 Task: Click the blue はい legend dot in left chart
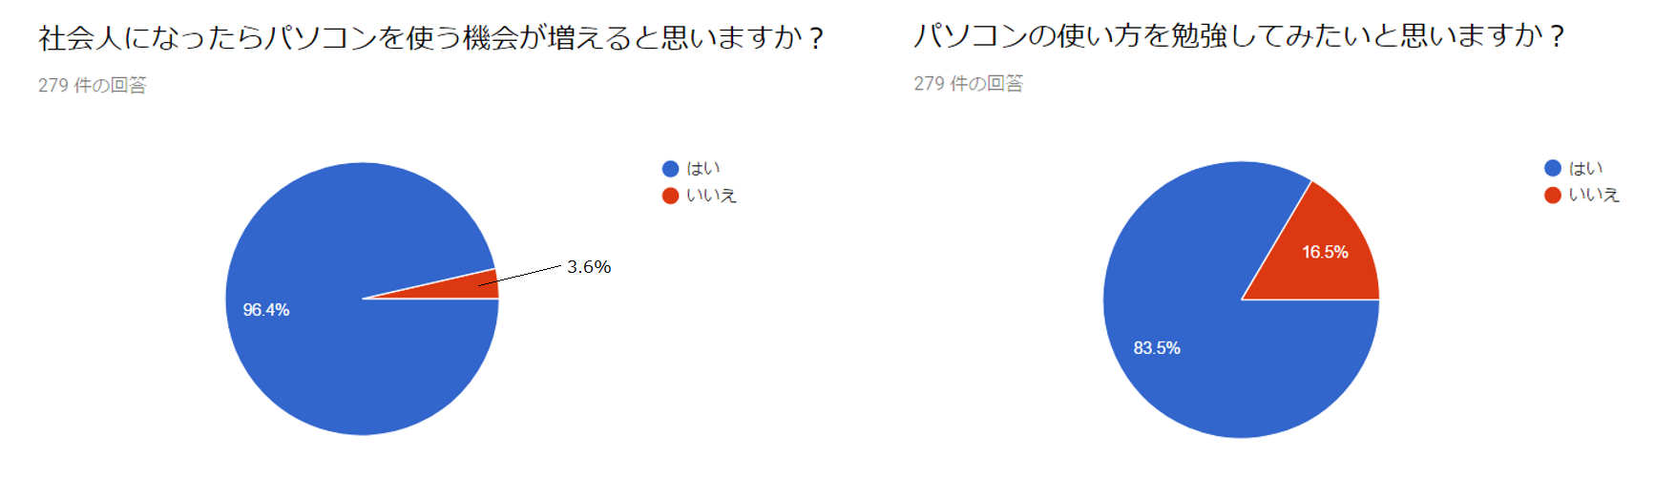(x=670, y=169)
